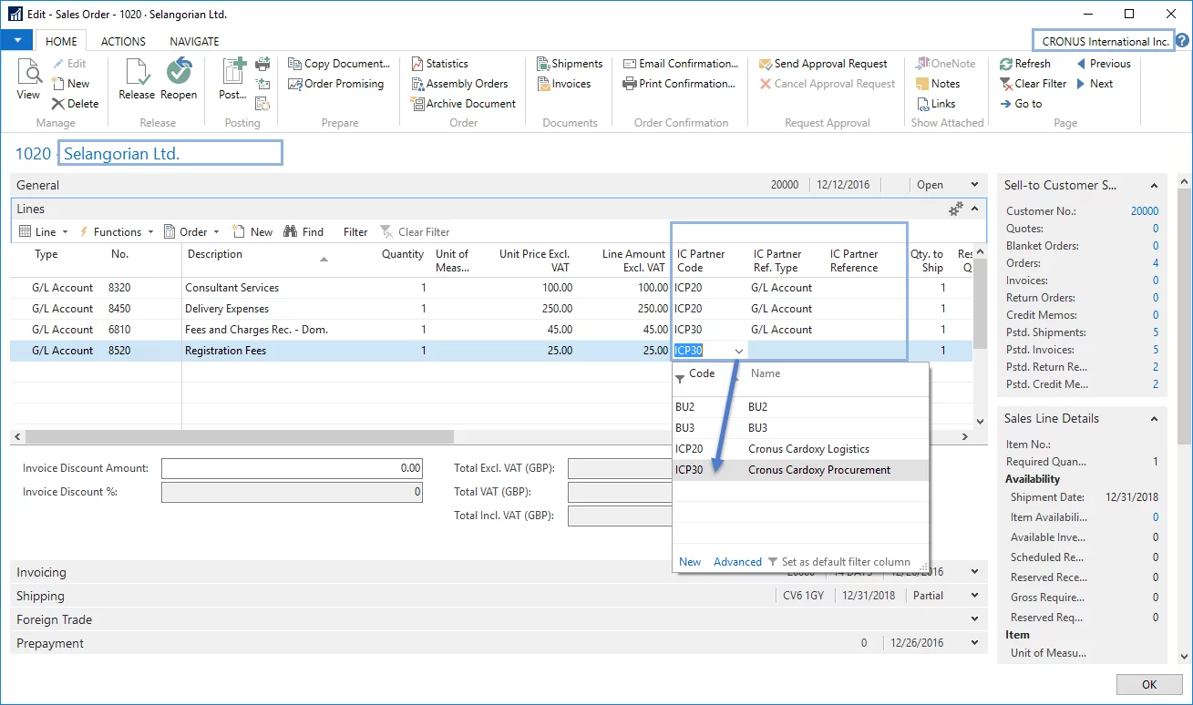This screenshot has width=1193, height=705.
Task: Click the help question mark icon
Action: point(1182,41)
